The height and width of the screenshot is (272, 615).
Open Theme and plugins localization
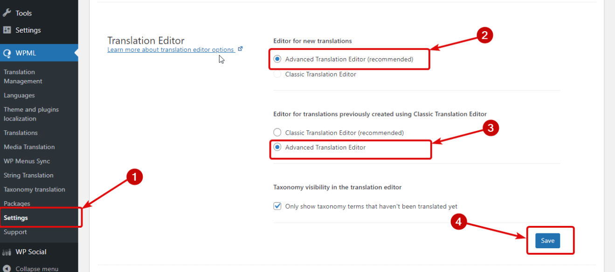click(31, 114)
